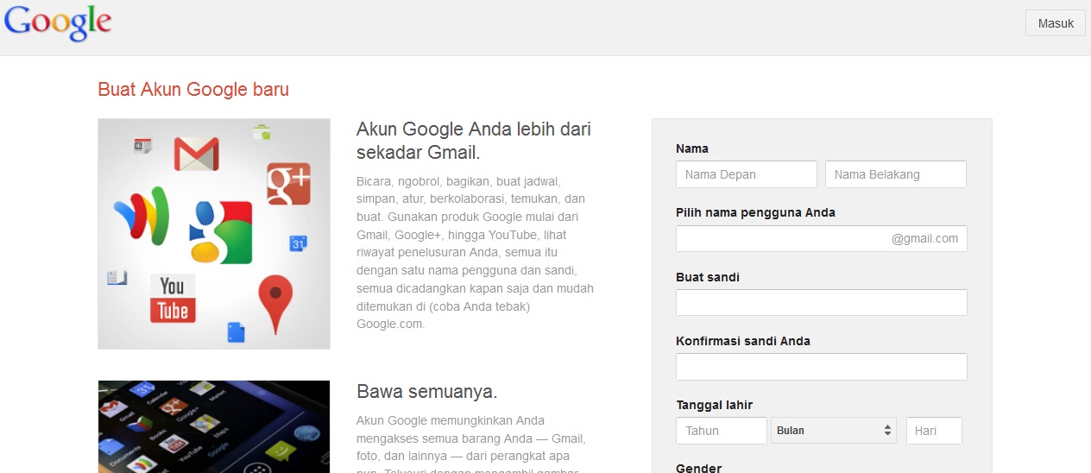Click the heading 'Bawa semuanya.'
The image size is (1091, 473).
[x=427, y=392]
